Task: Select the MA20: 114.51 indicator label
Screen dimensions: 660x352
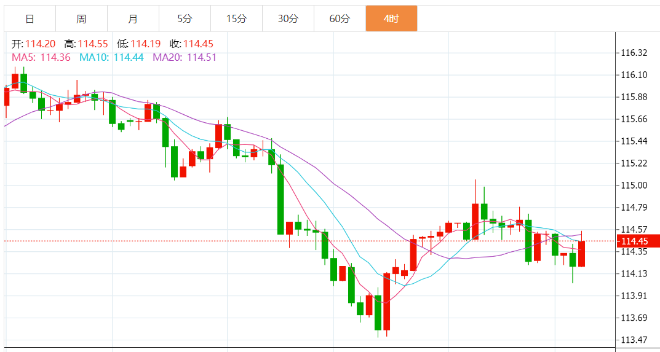Action: [185, 57]
